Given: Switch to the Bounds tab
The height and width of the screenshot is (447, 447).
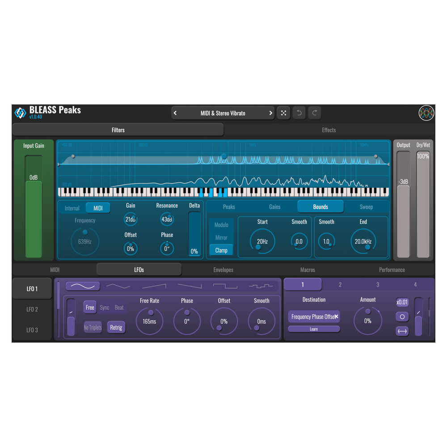Looking at the screenshot, I should [x=320, y=207].
